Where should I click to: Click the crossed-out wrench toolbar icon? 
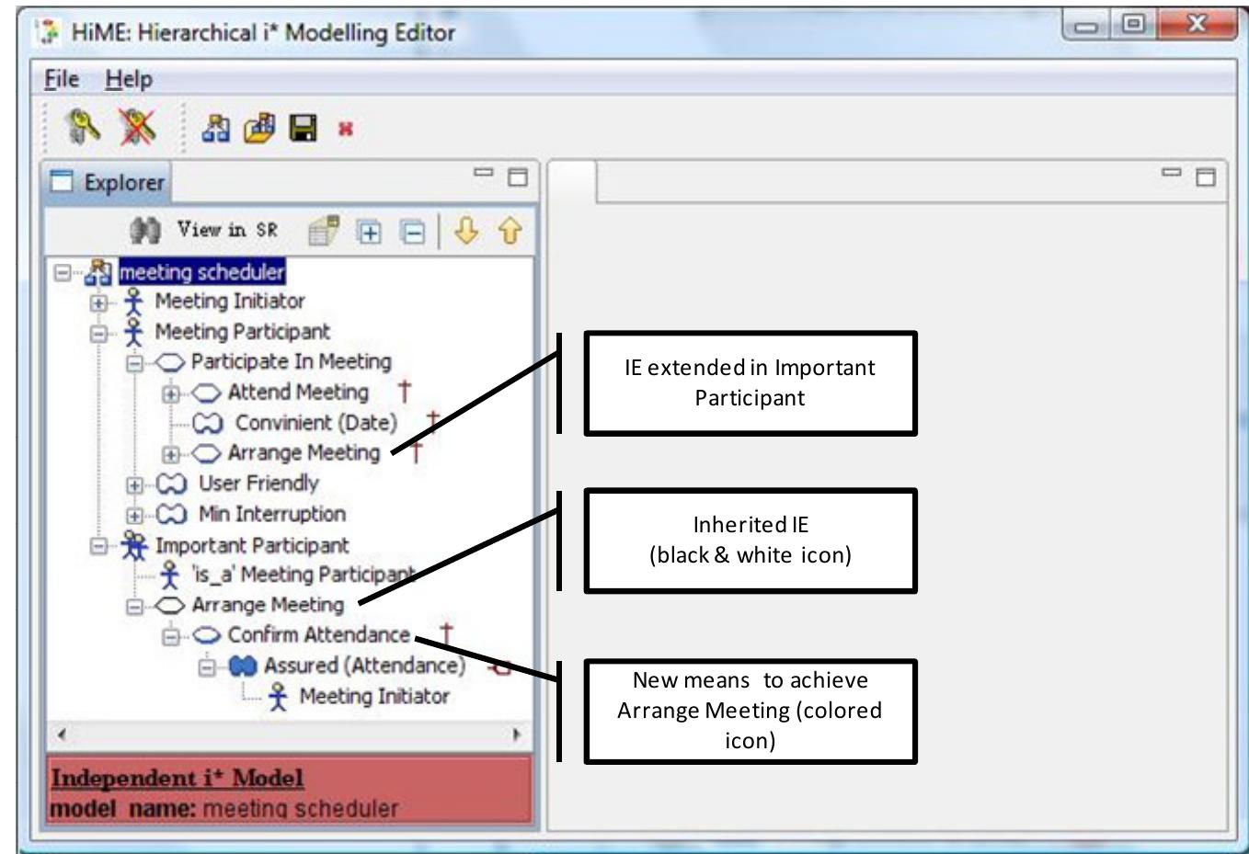[137, 127]
